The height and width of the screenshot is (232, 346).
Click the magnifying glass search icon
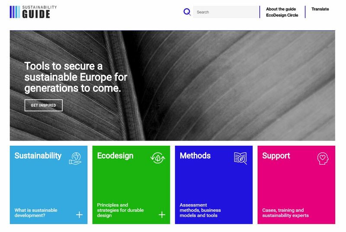coord(187,12)
